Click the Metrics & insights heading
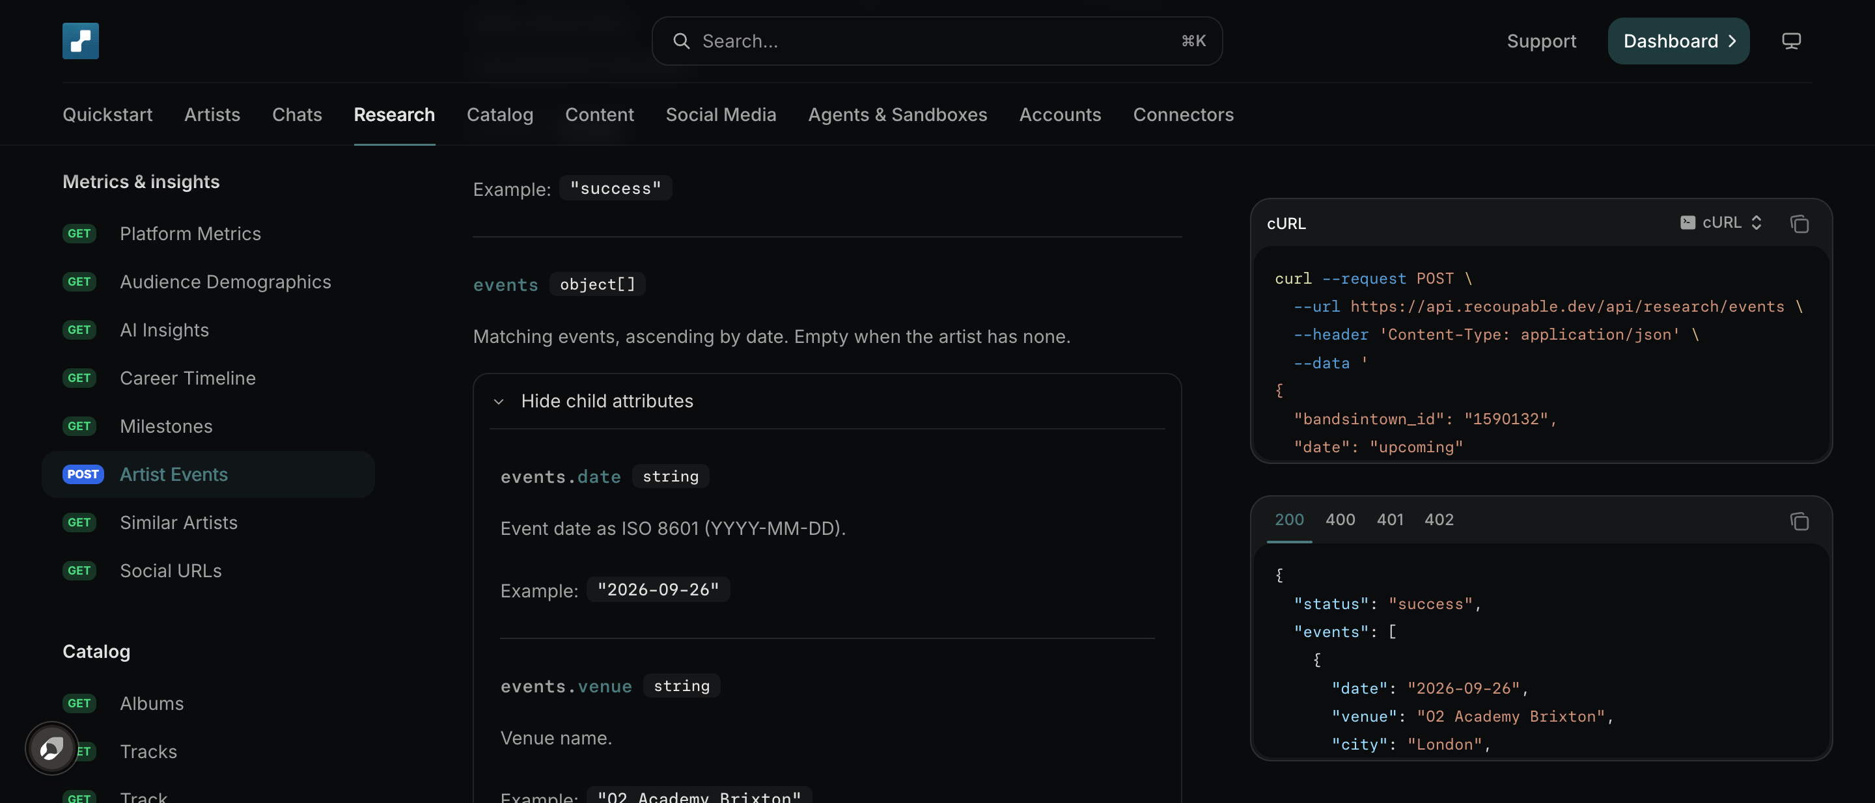1875x803 pixels. coord(141,182)
